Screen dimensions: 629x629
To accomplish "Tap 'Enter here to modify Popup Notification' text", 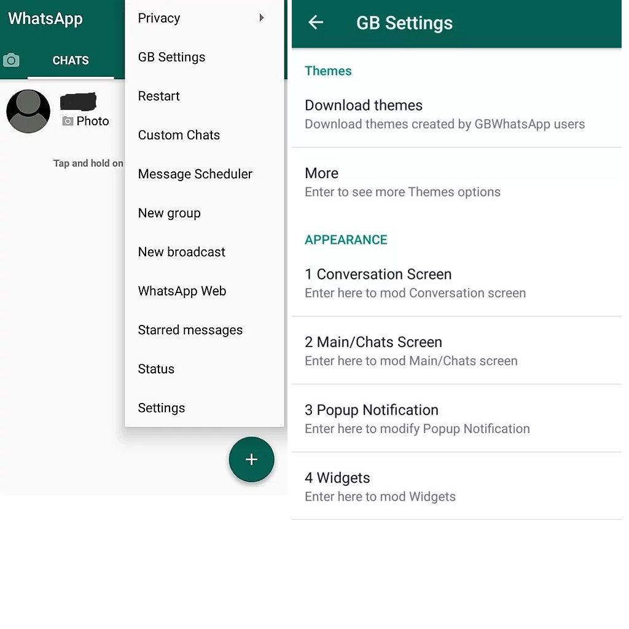I will pos(417,429).
